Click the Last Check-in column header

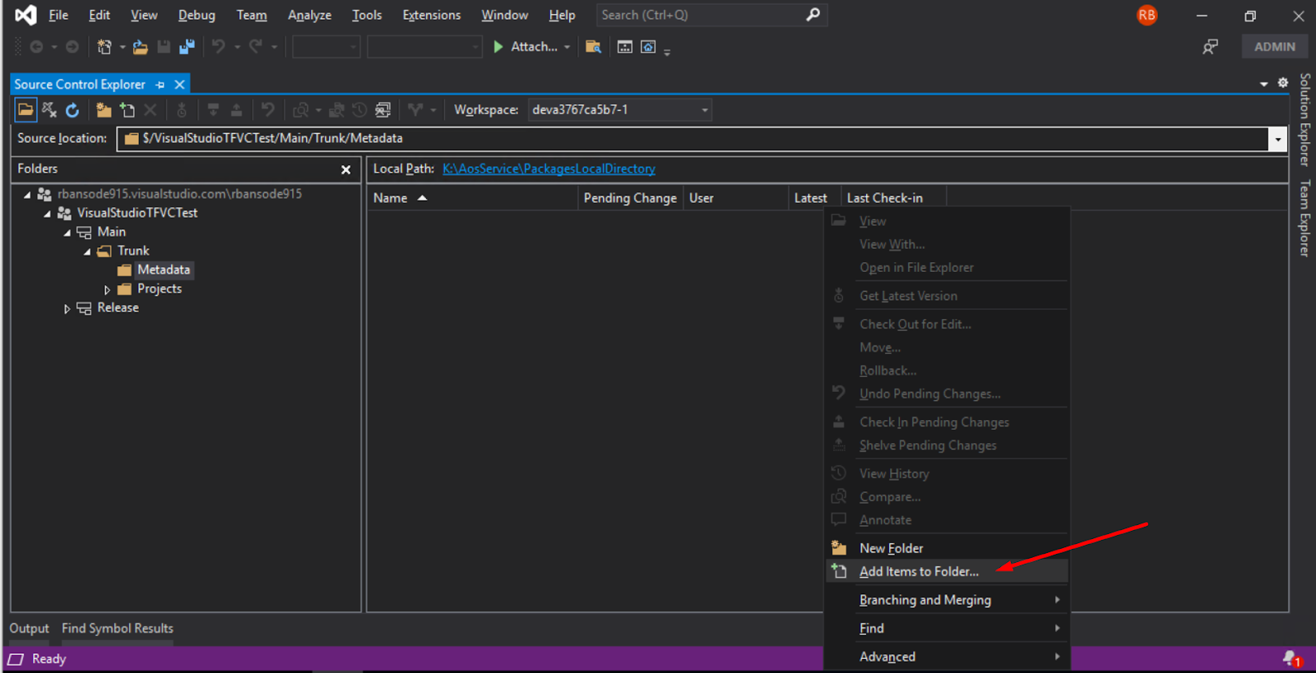(x=894, y=198)
